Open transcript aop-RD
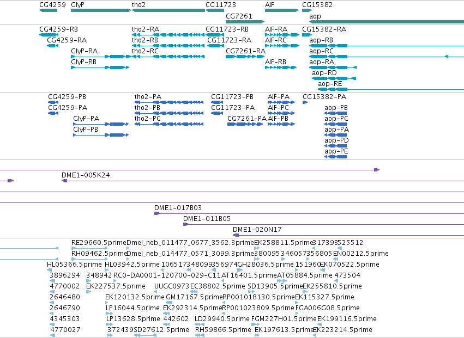The image size is (464, 338). coord(334,78)
